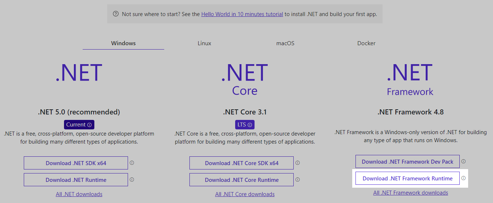Click info icon next to .NET Core Runtime button

coord(297,180)
